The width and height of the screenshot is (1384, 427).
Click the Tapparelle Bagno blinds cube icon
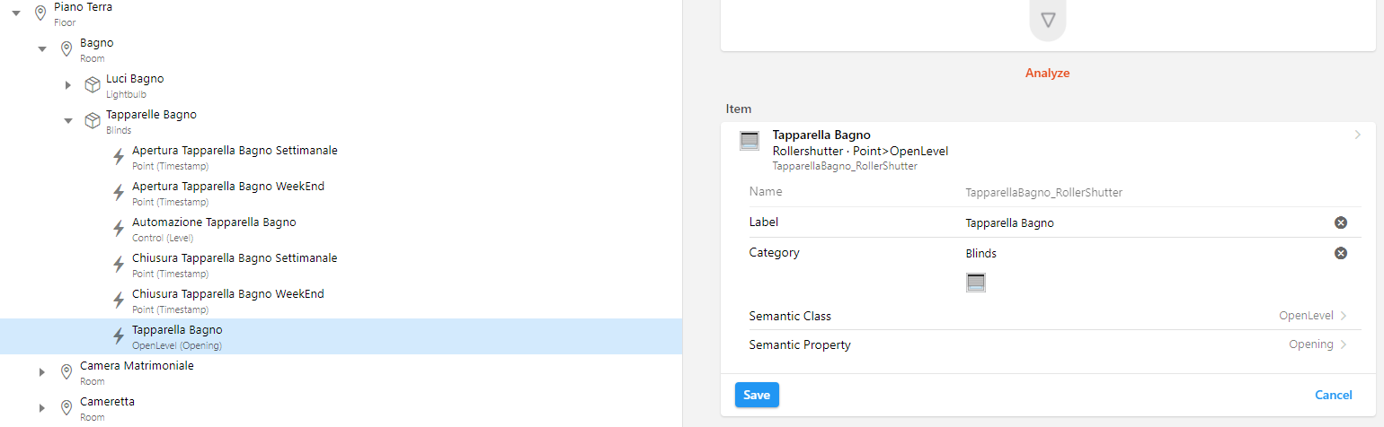92,120
